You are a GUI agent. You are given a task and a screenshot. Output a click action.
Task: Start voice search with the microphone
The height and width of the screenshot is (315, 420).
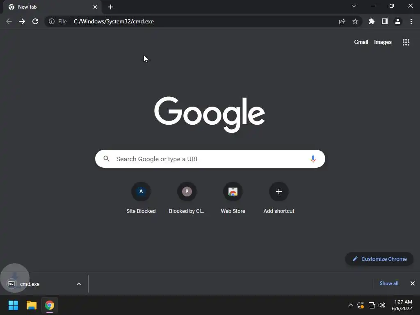[313, 159]
